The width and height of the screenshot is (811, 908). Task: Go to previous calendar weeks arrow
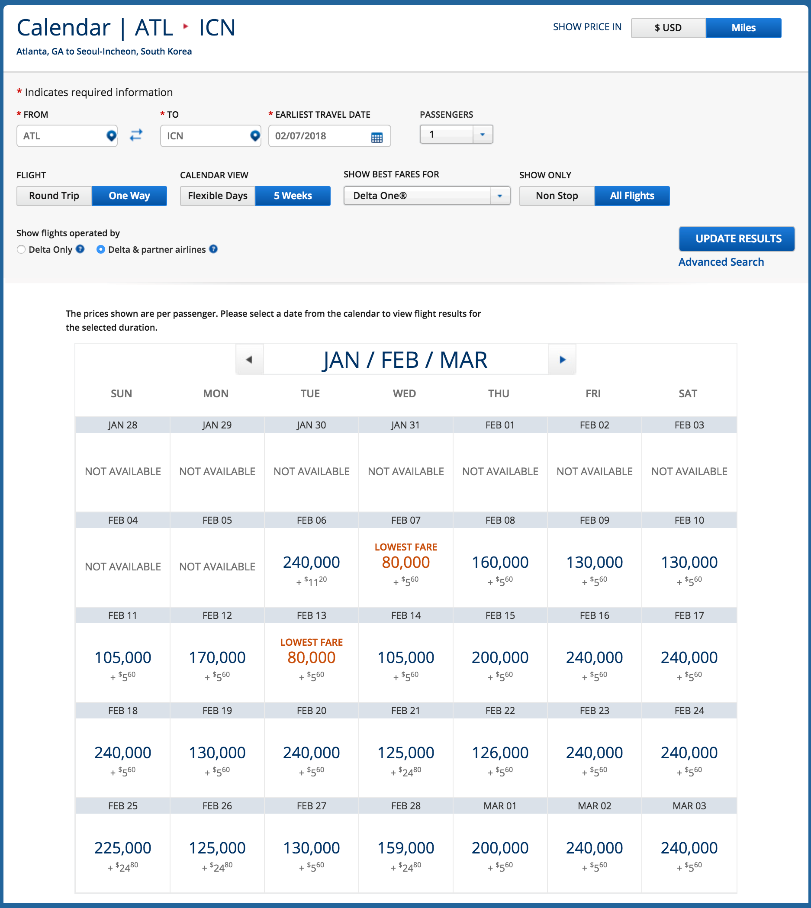tap(250, 360)
